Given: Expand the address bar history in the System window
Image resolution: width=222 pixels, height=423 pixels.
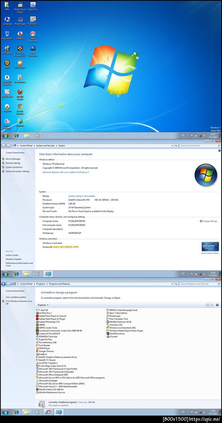Looking at the screenshot, I should click(172, 145).
